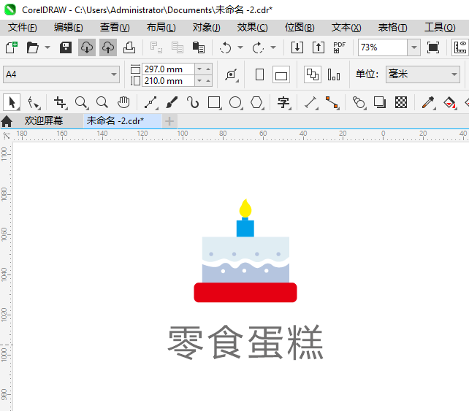Select the Ellipse tool

tap(236, 103)
